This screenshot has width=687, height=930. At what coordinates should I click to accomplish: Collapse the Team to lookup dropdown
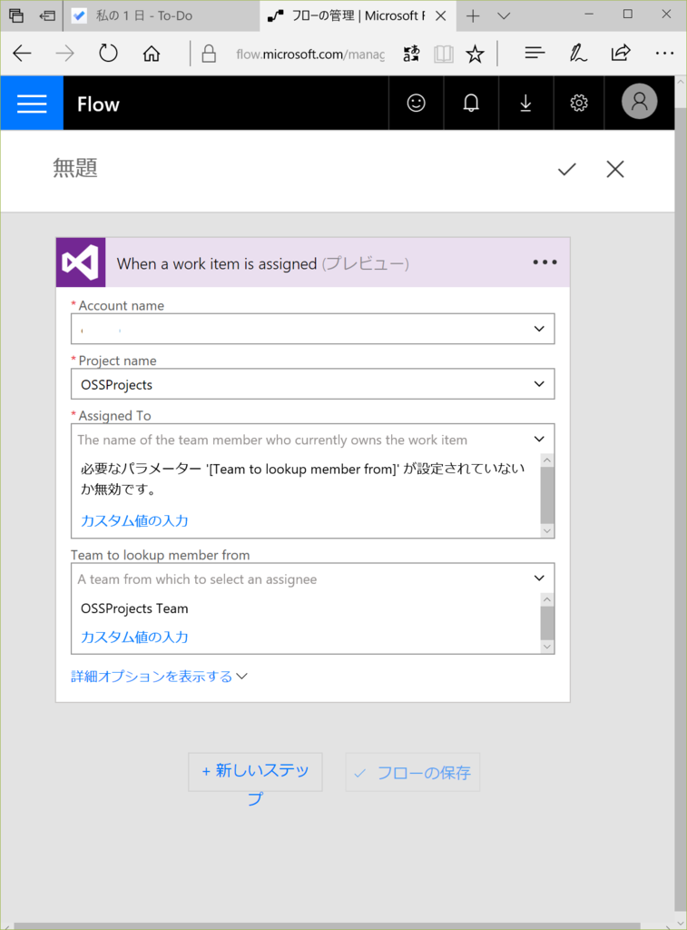click(539, 578)
